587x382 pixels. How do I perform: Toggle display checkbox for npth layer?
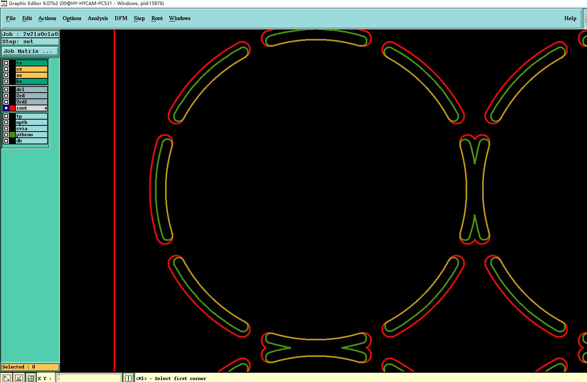(x=6, y=122)
